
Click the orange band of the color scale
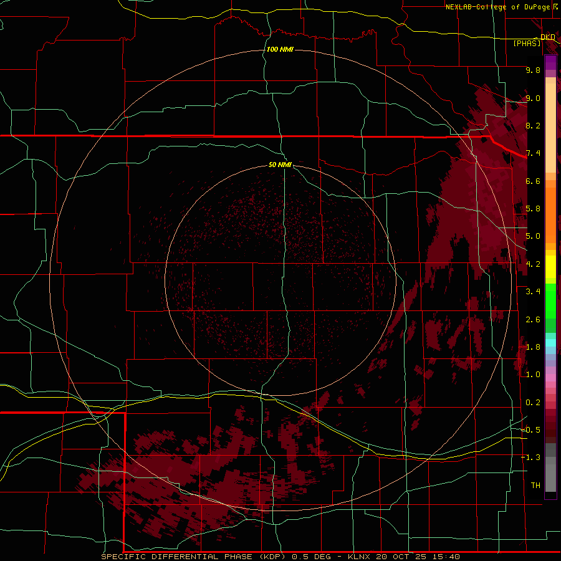(550, 211)
